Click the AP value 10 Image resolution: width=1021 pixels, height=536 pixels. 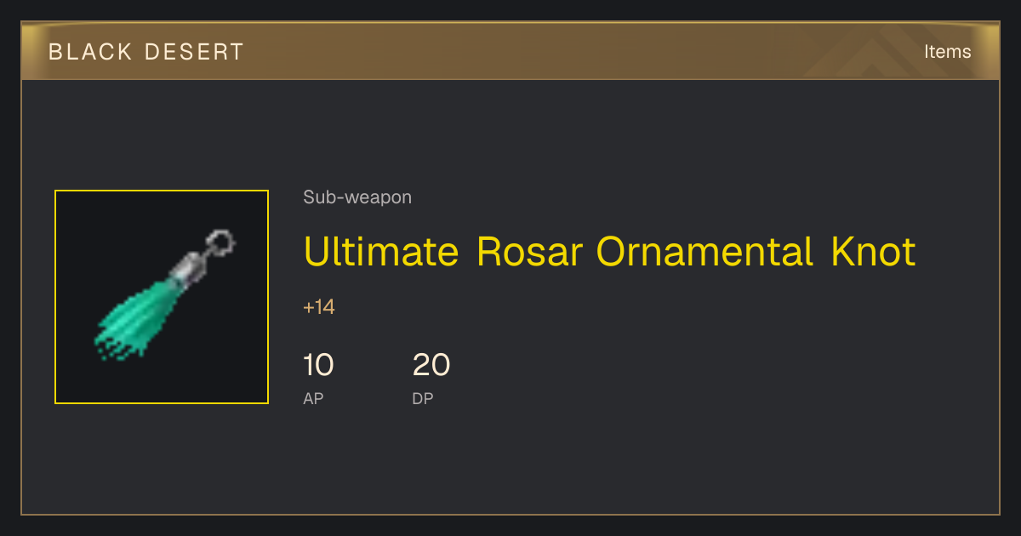point(318,365)
